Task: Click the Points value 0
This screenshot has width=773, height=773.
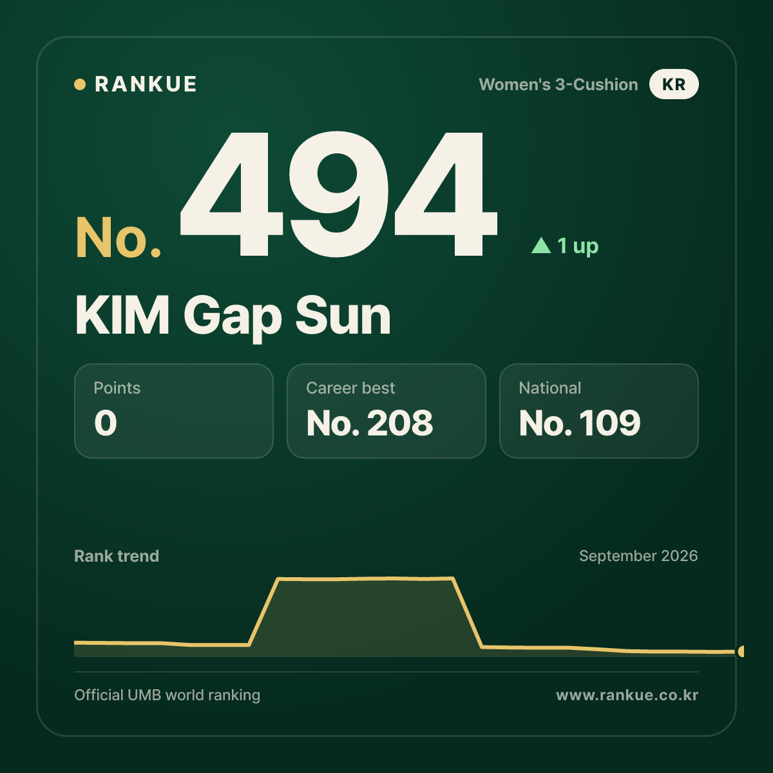Action: pyautogui.click(x=106, y=423)
